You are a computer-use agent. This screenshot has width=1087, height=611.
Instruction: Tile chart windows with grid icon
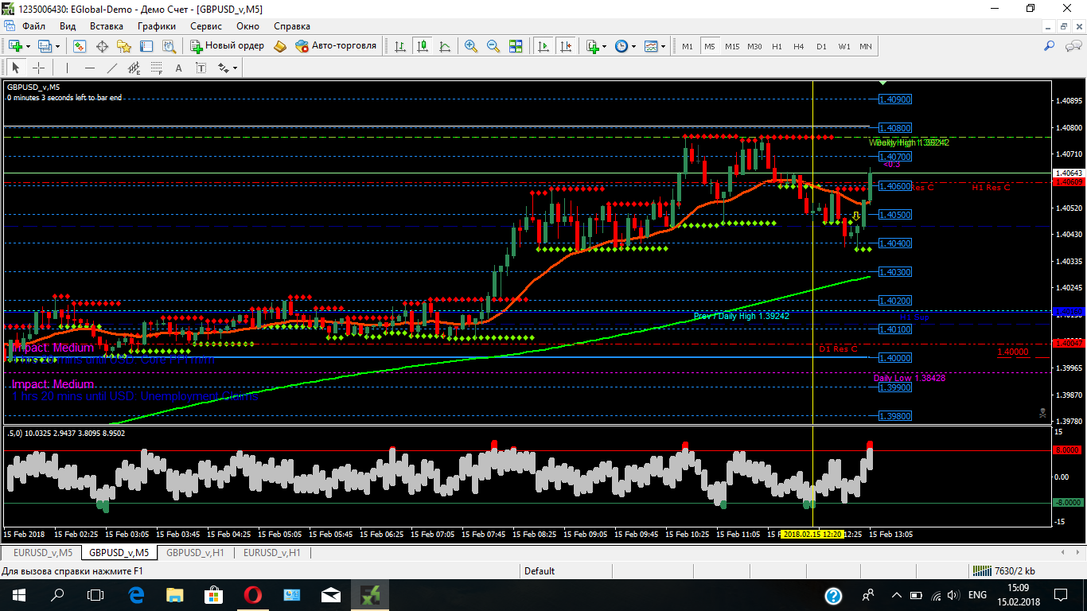(516, 46)
